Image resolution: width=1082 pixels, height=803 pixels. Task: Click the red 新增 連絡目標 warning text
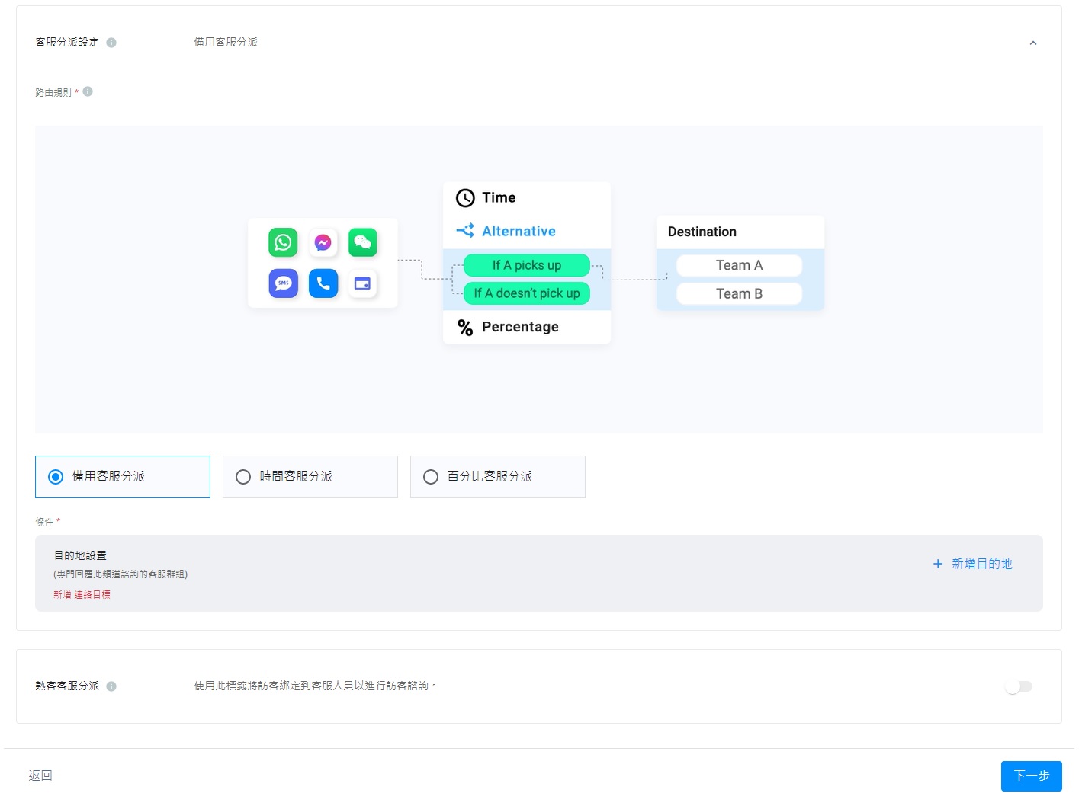click(82, 594)
